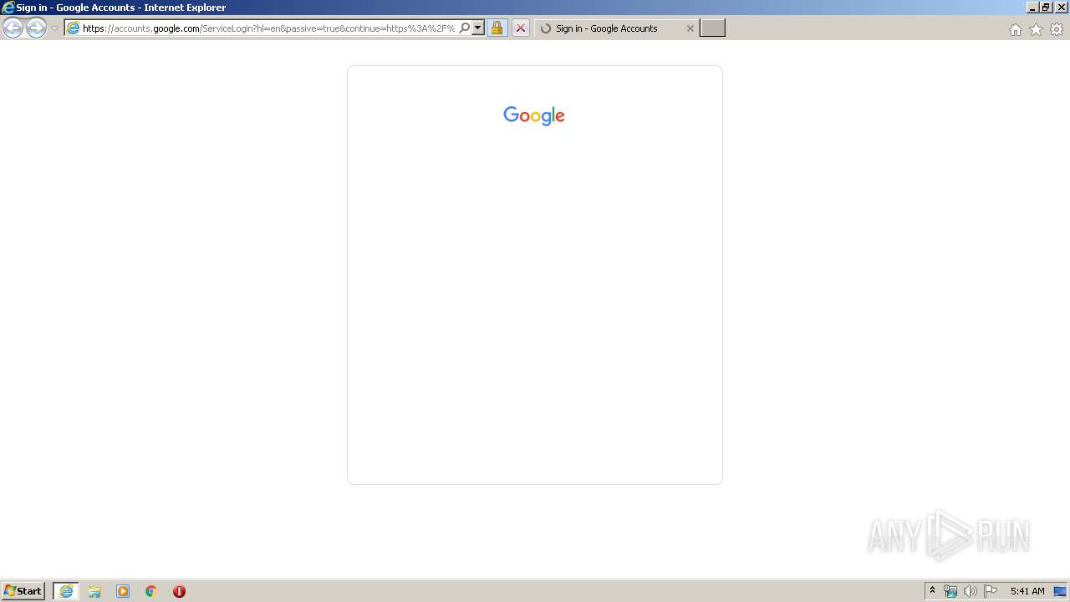Go to the Home page icon
1070x602 pixels.
(x=1015, y=29)
